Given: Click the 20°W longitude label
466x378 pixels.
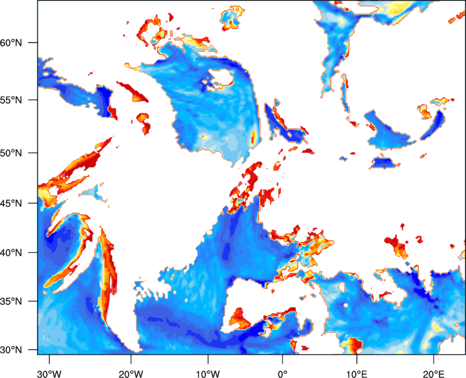Looking at the screenshot, I should pos(130,374).
